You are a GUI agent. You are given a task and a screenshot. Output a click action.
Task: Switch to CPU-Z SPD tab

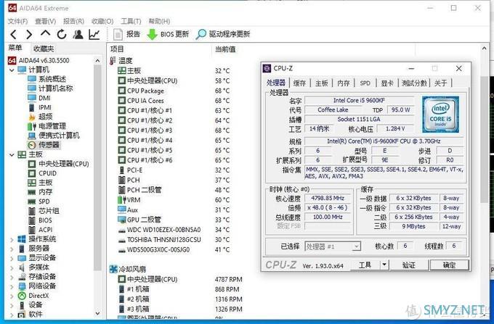(x=365, y=83)
